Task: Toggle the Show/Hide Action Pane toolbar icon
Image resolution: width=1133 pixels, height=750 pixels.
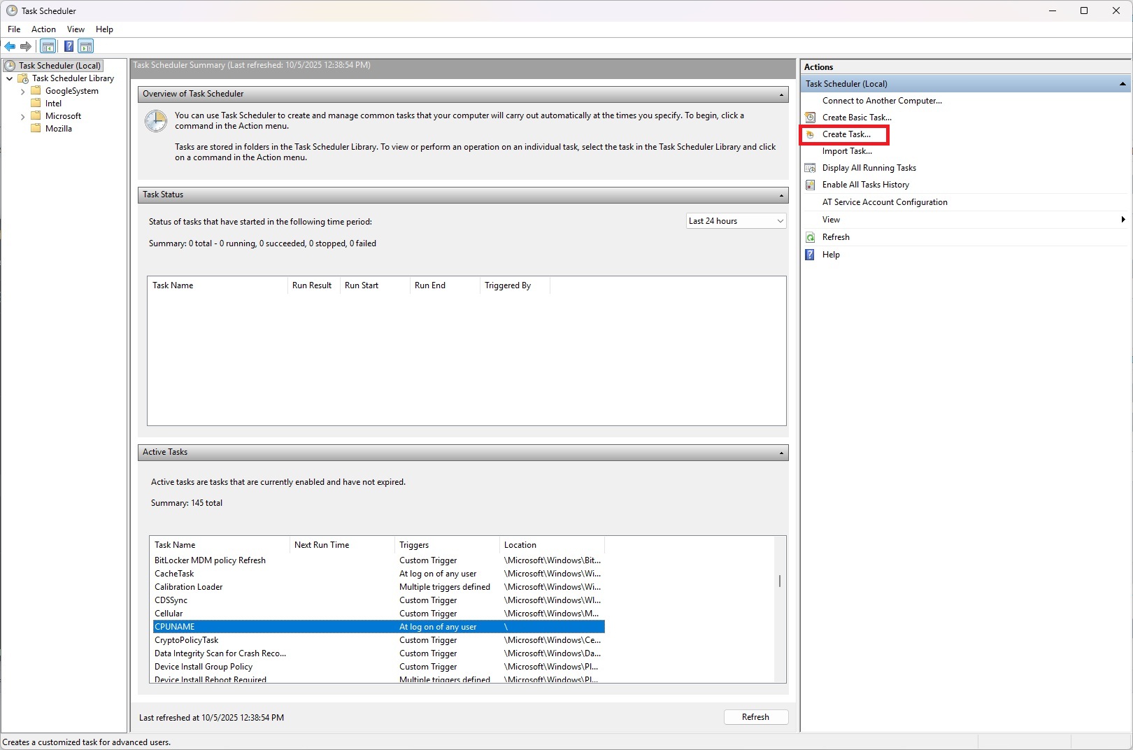Action: coord(86,46)
